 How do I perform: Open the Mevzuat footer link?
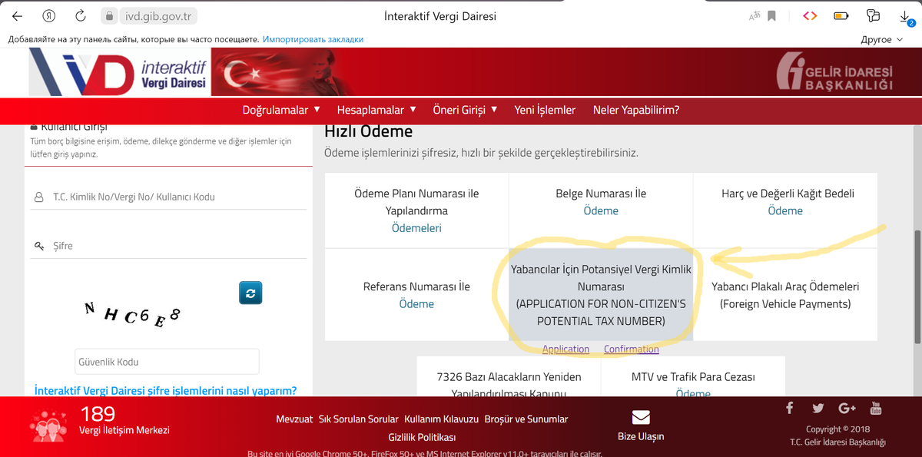(294, 419)
